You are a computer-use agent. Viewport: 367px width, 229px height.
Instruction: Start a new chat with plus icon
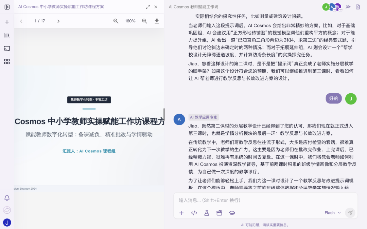pos(7,22)
